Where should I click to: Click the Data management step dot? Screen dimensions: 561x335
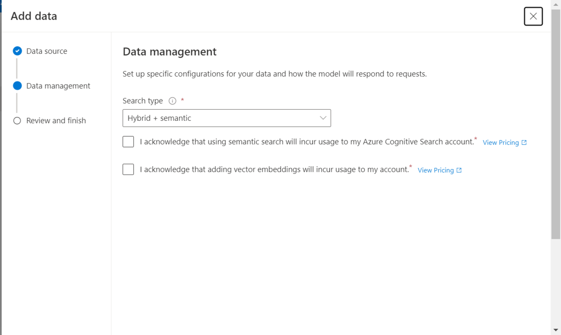click(17, 86)
